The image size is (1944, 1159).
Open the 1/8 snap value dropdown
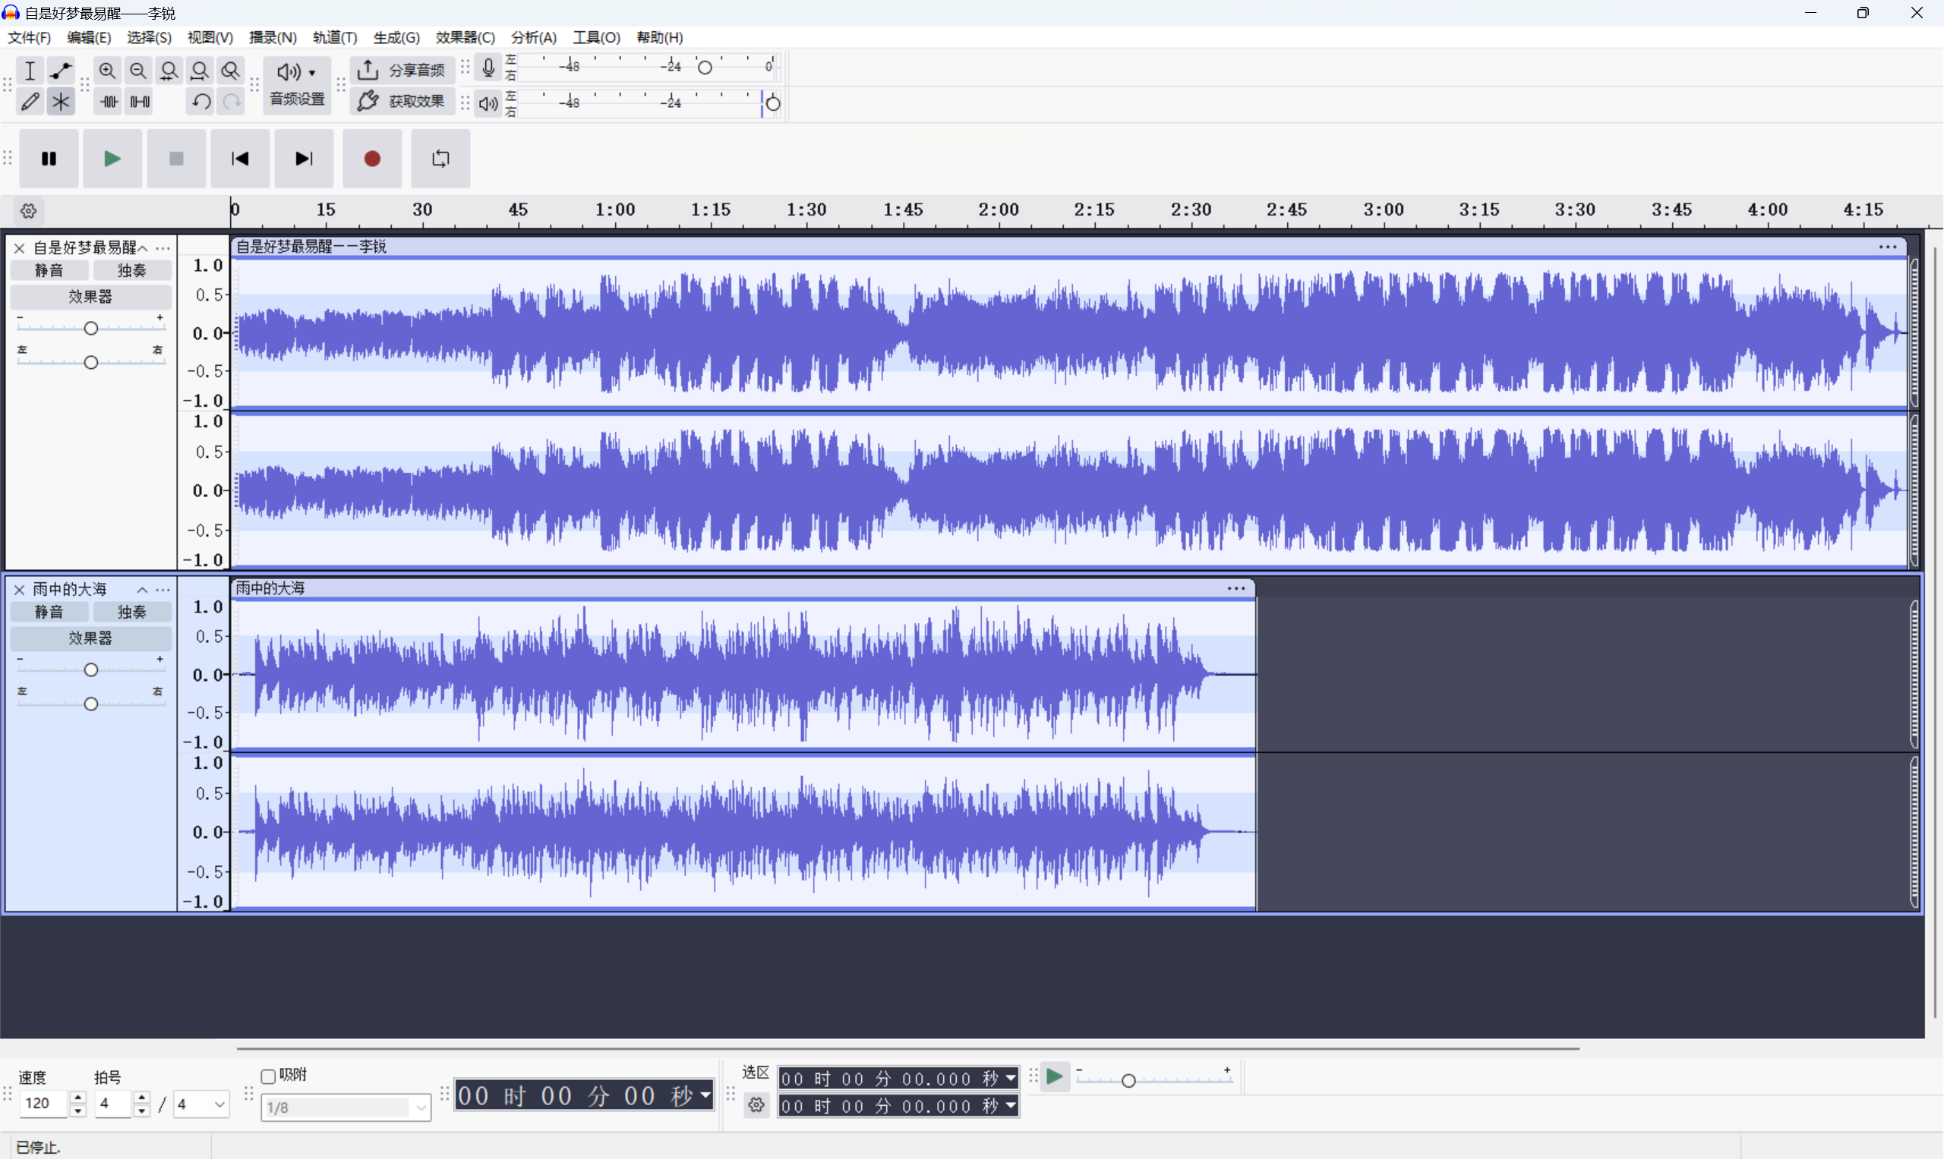[421, 1107]
